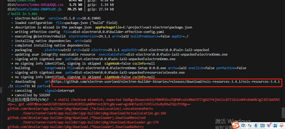Open the ActualLocation.go:166 file path
285x129 pixels.
point(94,113)
